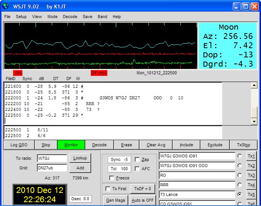Click the Moon Az El info panel
Image resolution: width=261 pixels, height=206 pixels.
coord(228,46)
